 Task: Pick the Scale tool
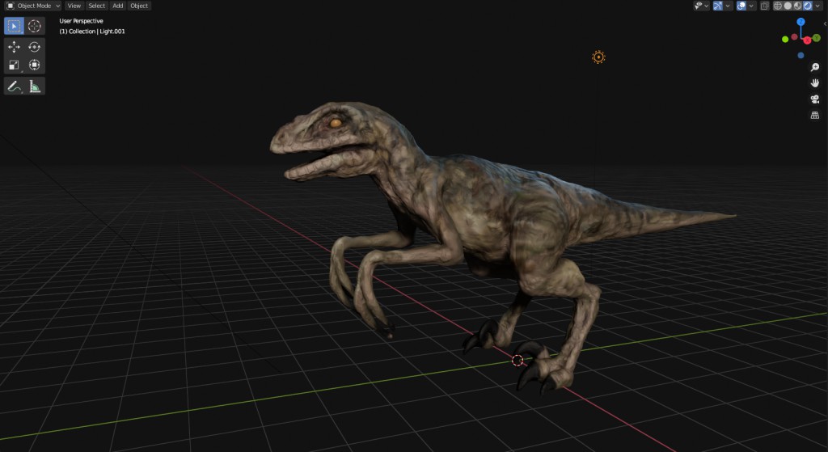coord(15,65)
